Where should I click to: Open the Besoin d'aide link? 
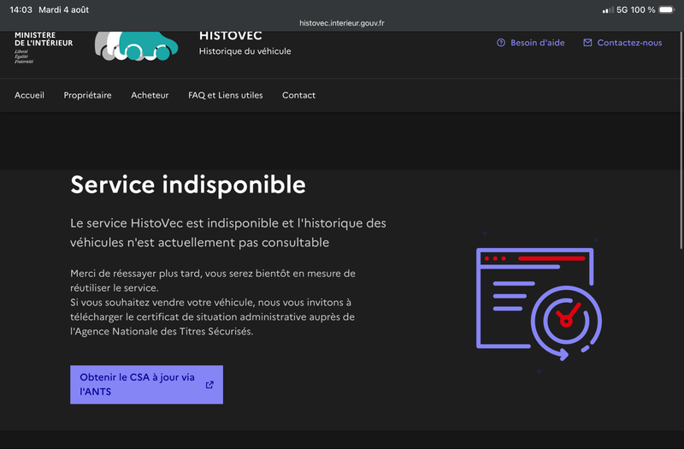click(530, 43)
